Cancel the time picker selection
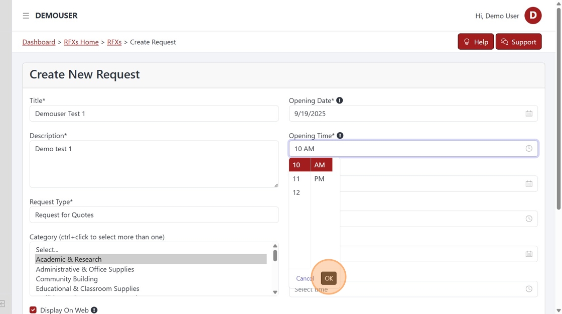 pos(305,278)
